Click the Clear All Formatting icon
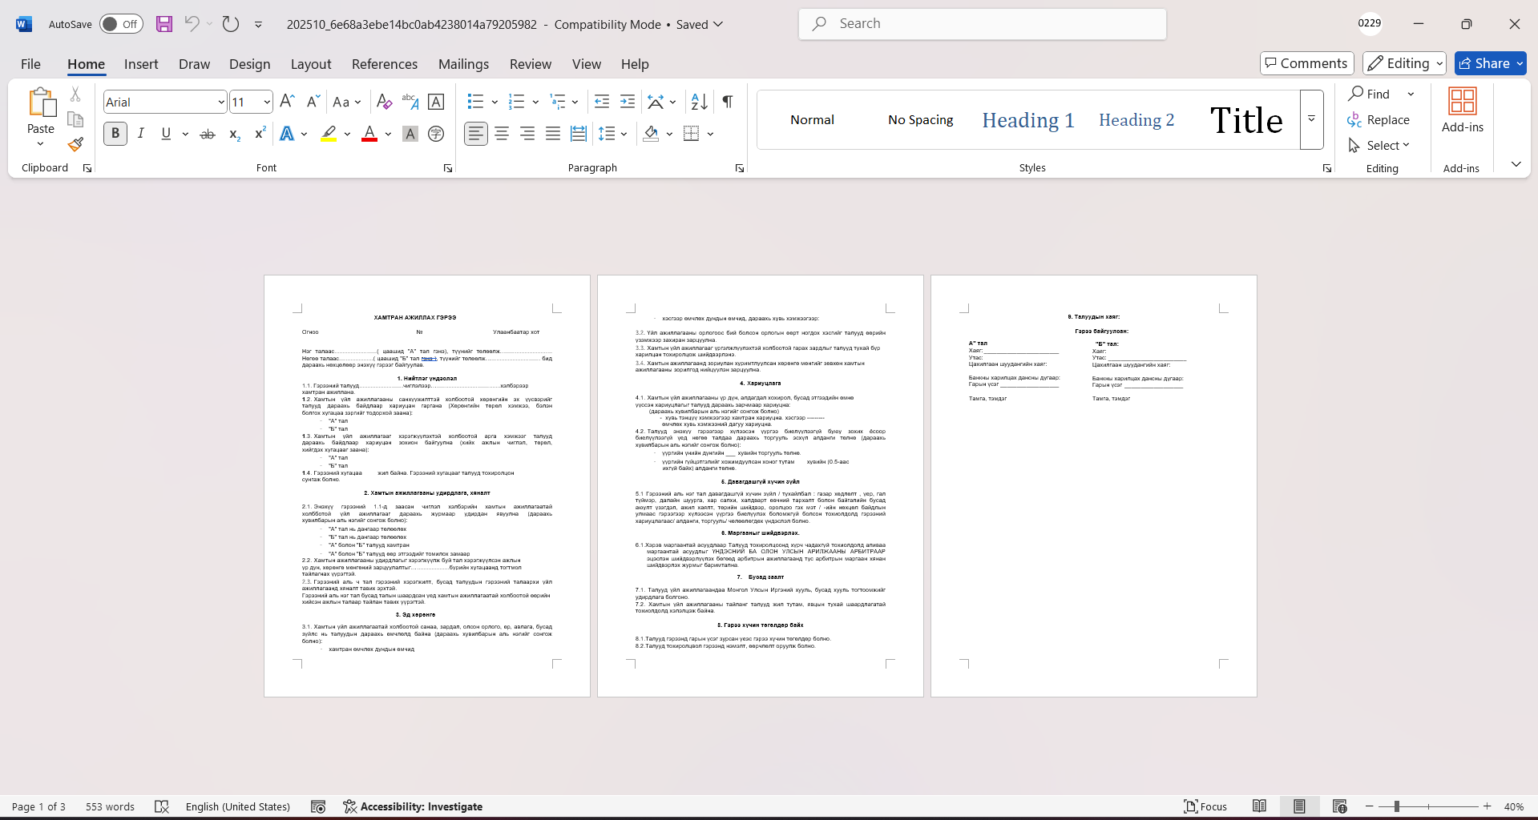1538x820 pixels. tap(384, 102)
